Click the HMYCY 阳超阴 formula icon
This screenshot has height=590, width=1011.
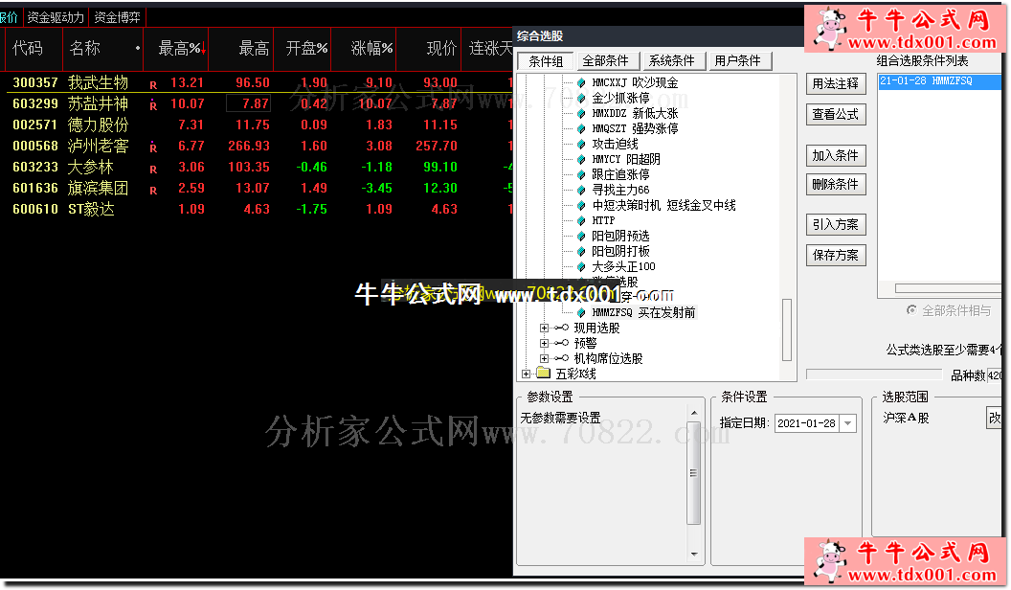(581, 159)
